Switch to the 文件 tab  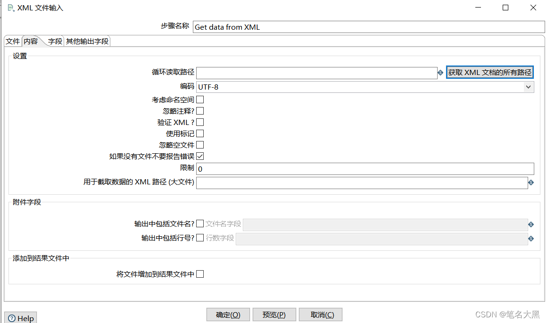(x=12, y=41)
